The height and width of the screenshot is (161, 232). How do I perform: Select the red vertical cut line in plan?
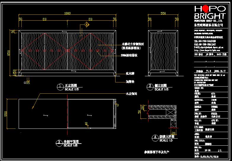(68, 115)
